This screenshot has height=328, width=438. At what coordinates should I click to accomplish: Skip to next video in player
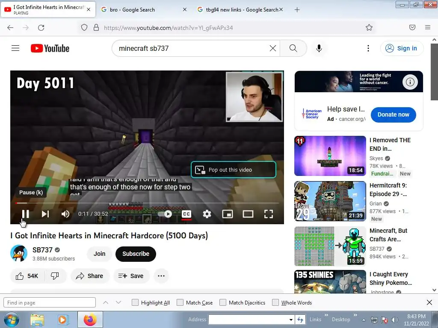coord(45,214)
